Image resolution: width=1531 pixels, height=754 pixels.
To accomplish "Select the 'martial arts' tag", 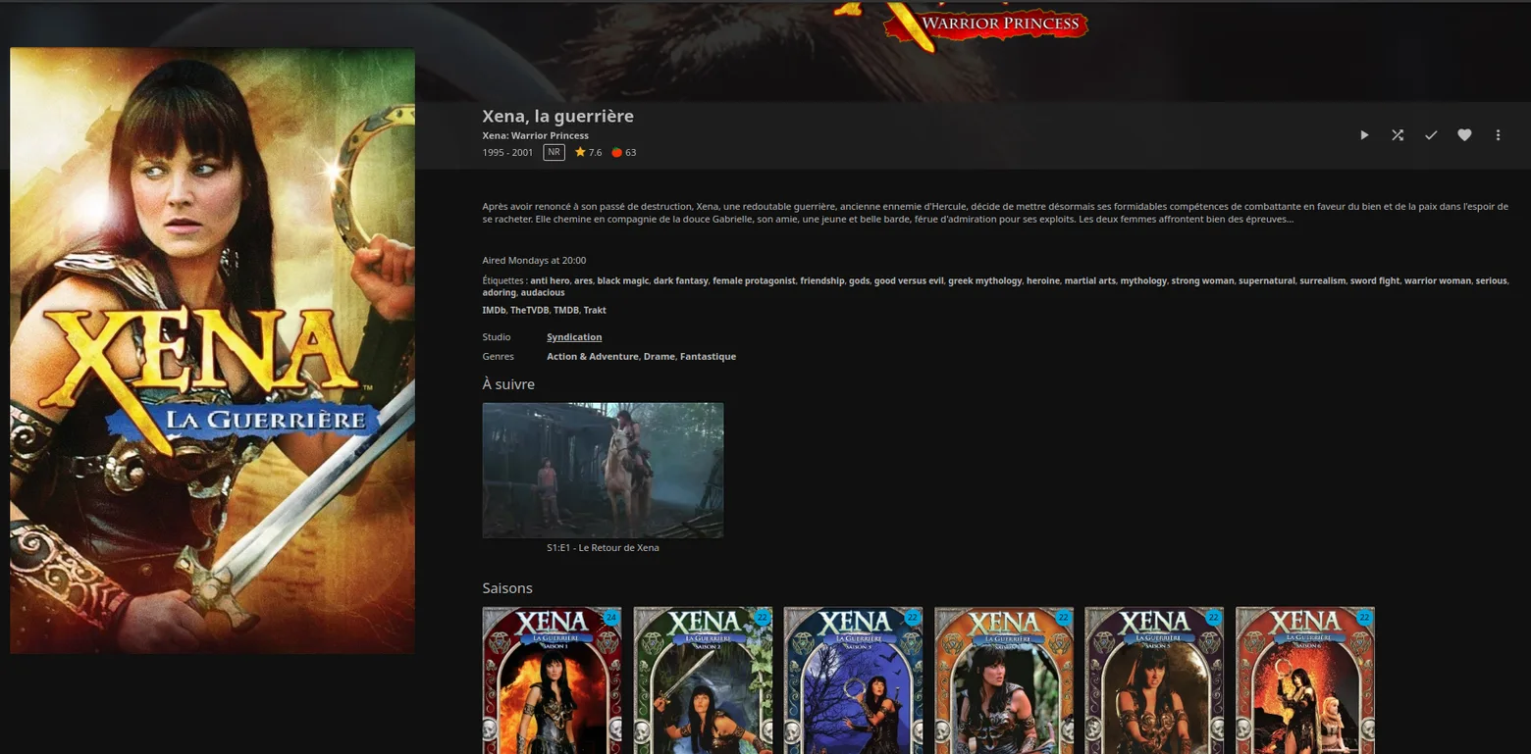I will coord(1089,281).
